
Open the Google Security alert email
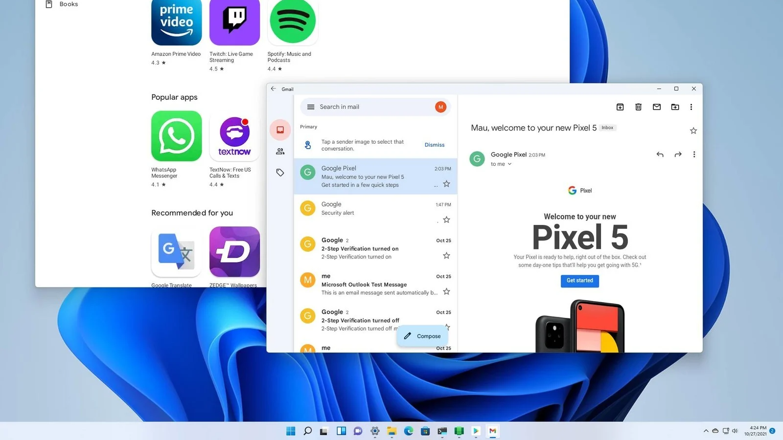[375, 212]
